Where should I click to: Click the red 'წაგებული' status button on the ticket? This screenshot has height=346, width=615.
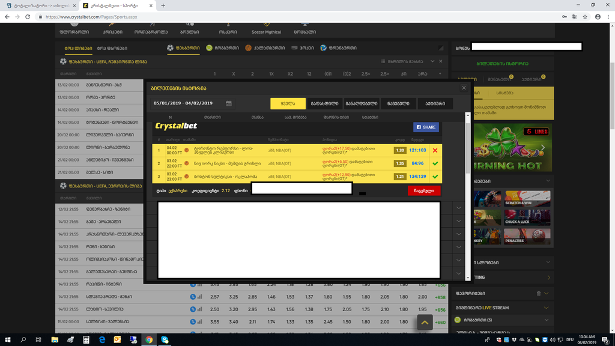(424, 190)
